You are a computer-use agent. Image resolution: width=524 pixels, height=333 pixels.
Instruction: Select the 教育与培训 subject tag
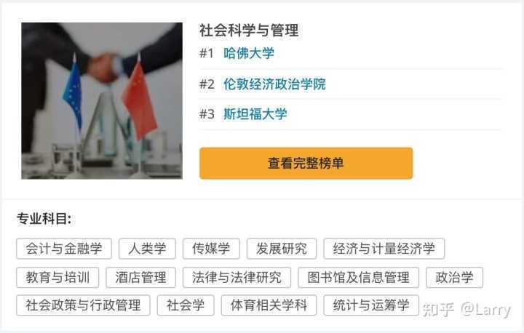coord(57,277)
